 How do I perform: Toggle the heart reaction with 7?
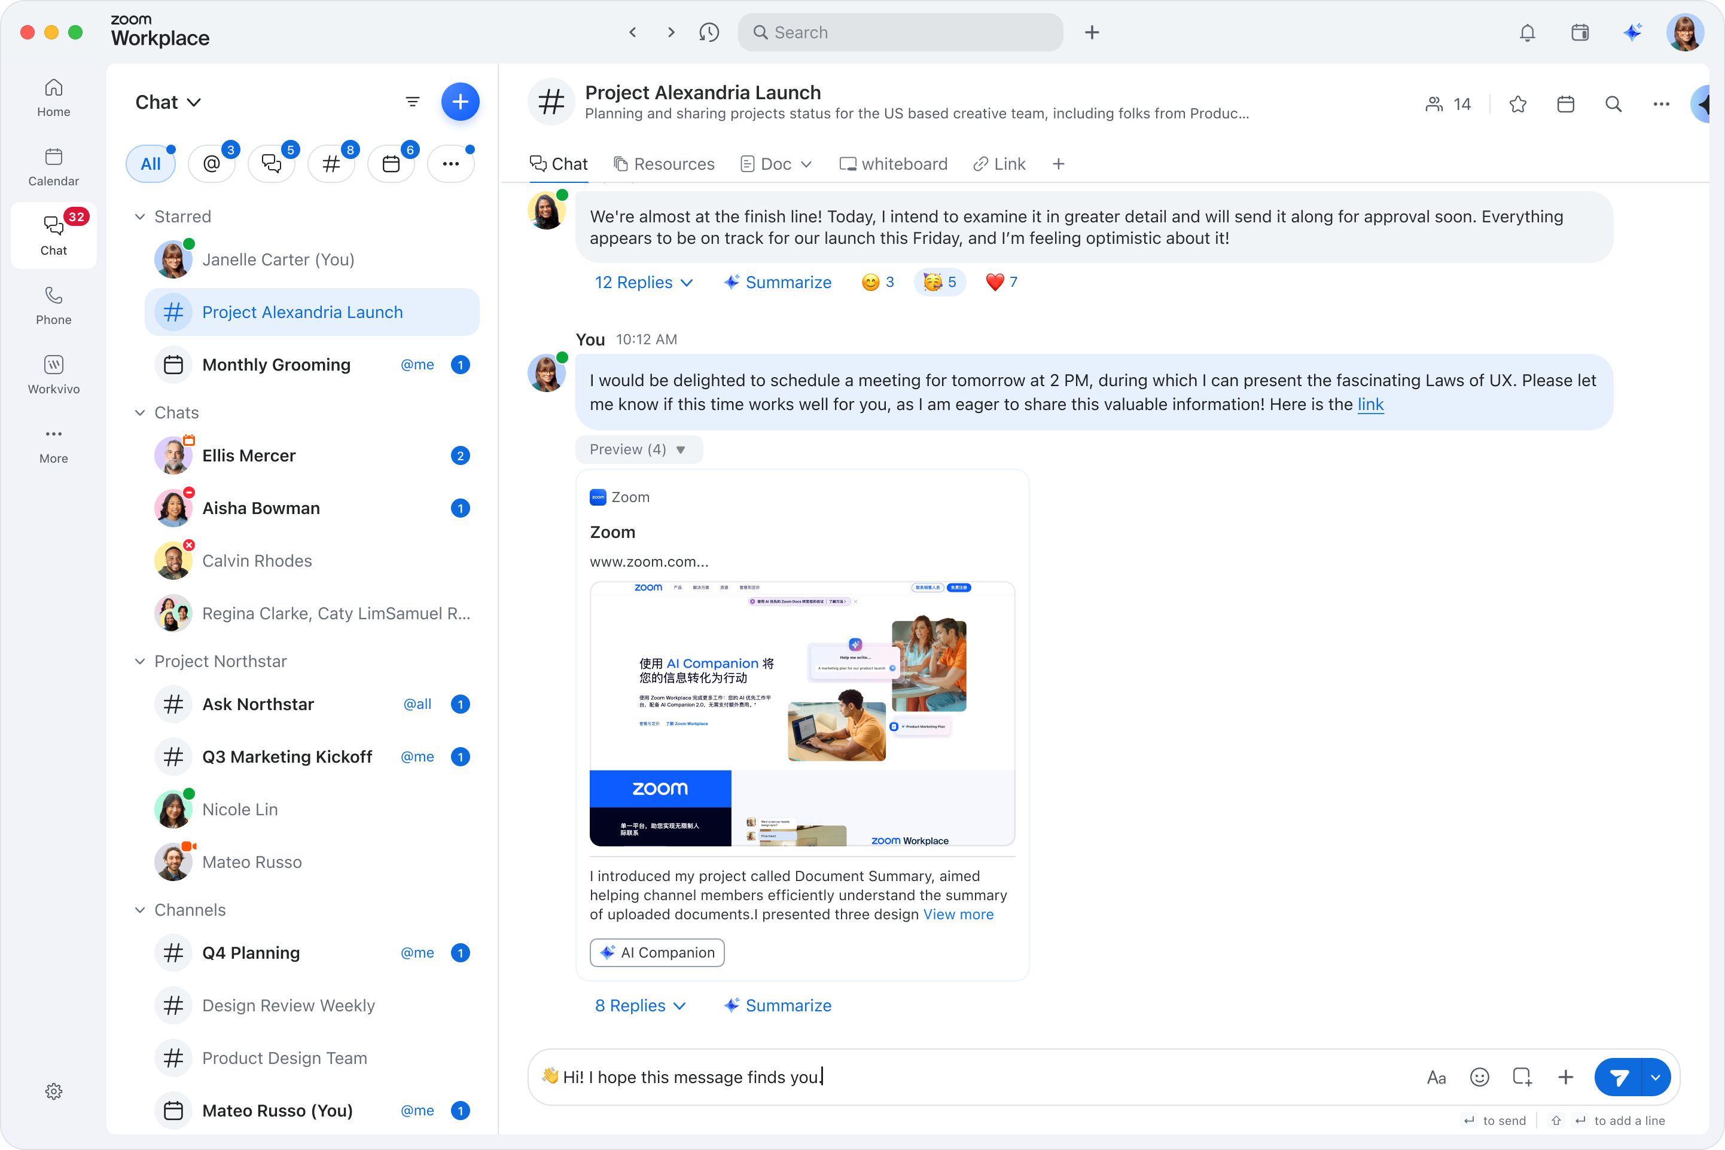point(1001,282)
